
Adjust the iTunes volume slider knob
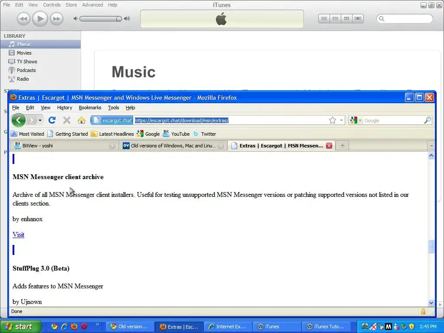click(x=119, y=19)
